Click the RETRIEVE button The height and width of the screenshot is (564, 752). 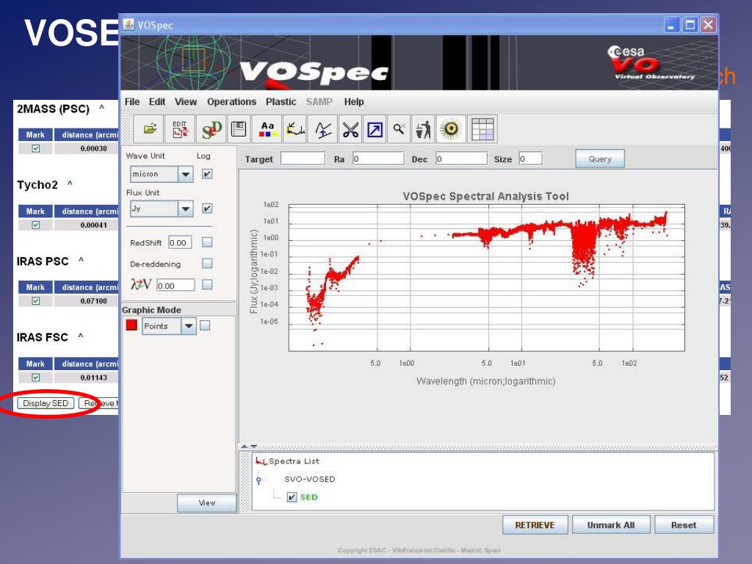coord(535,524)
